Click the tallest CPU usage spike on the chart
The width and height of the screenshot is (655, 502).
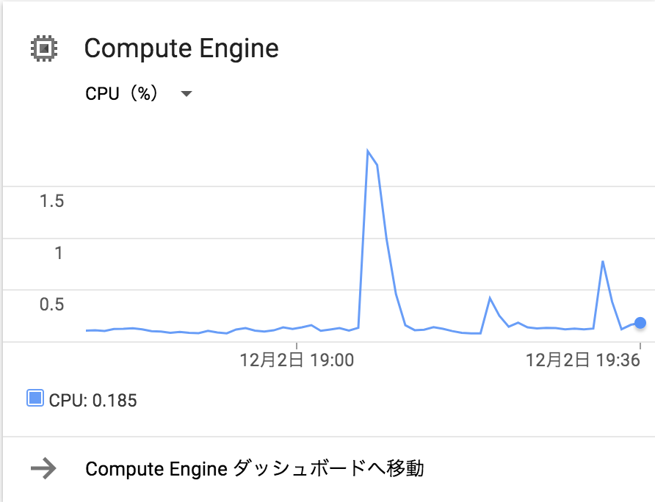pyautogui.click(x=369, y=150)
